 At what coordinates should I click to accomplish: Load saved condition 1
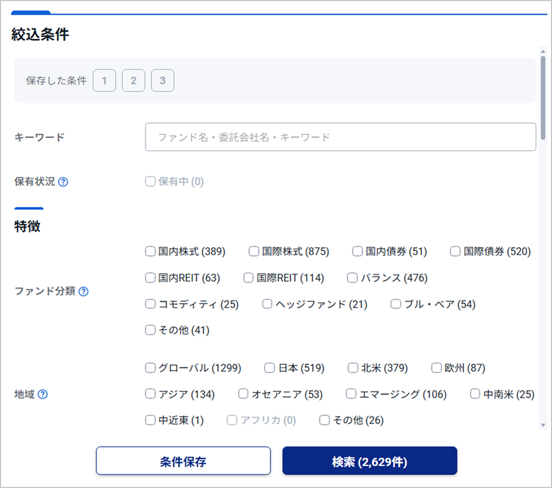[104, 81]
